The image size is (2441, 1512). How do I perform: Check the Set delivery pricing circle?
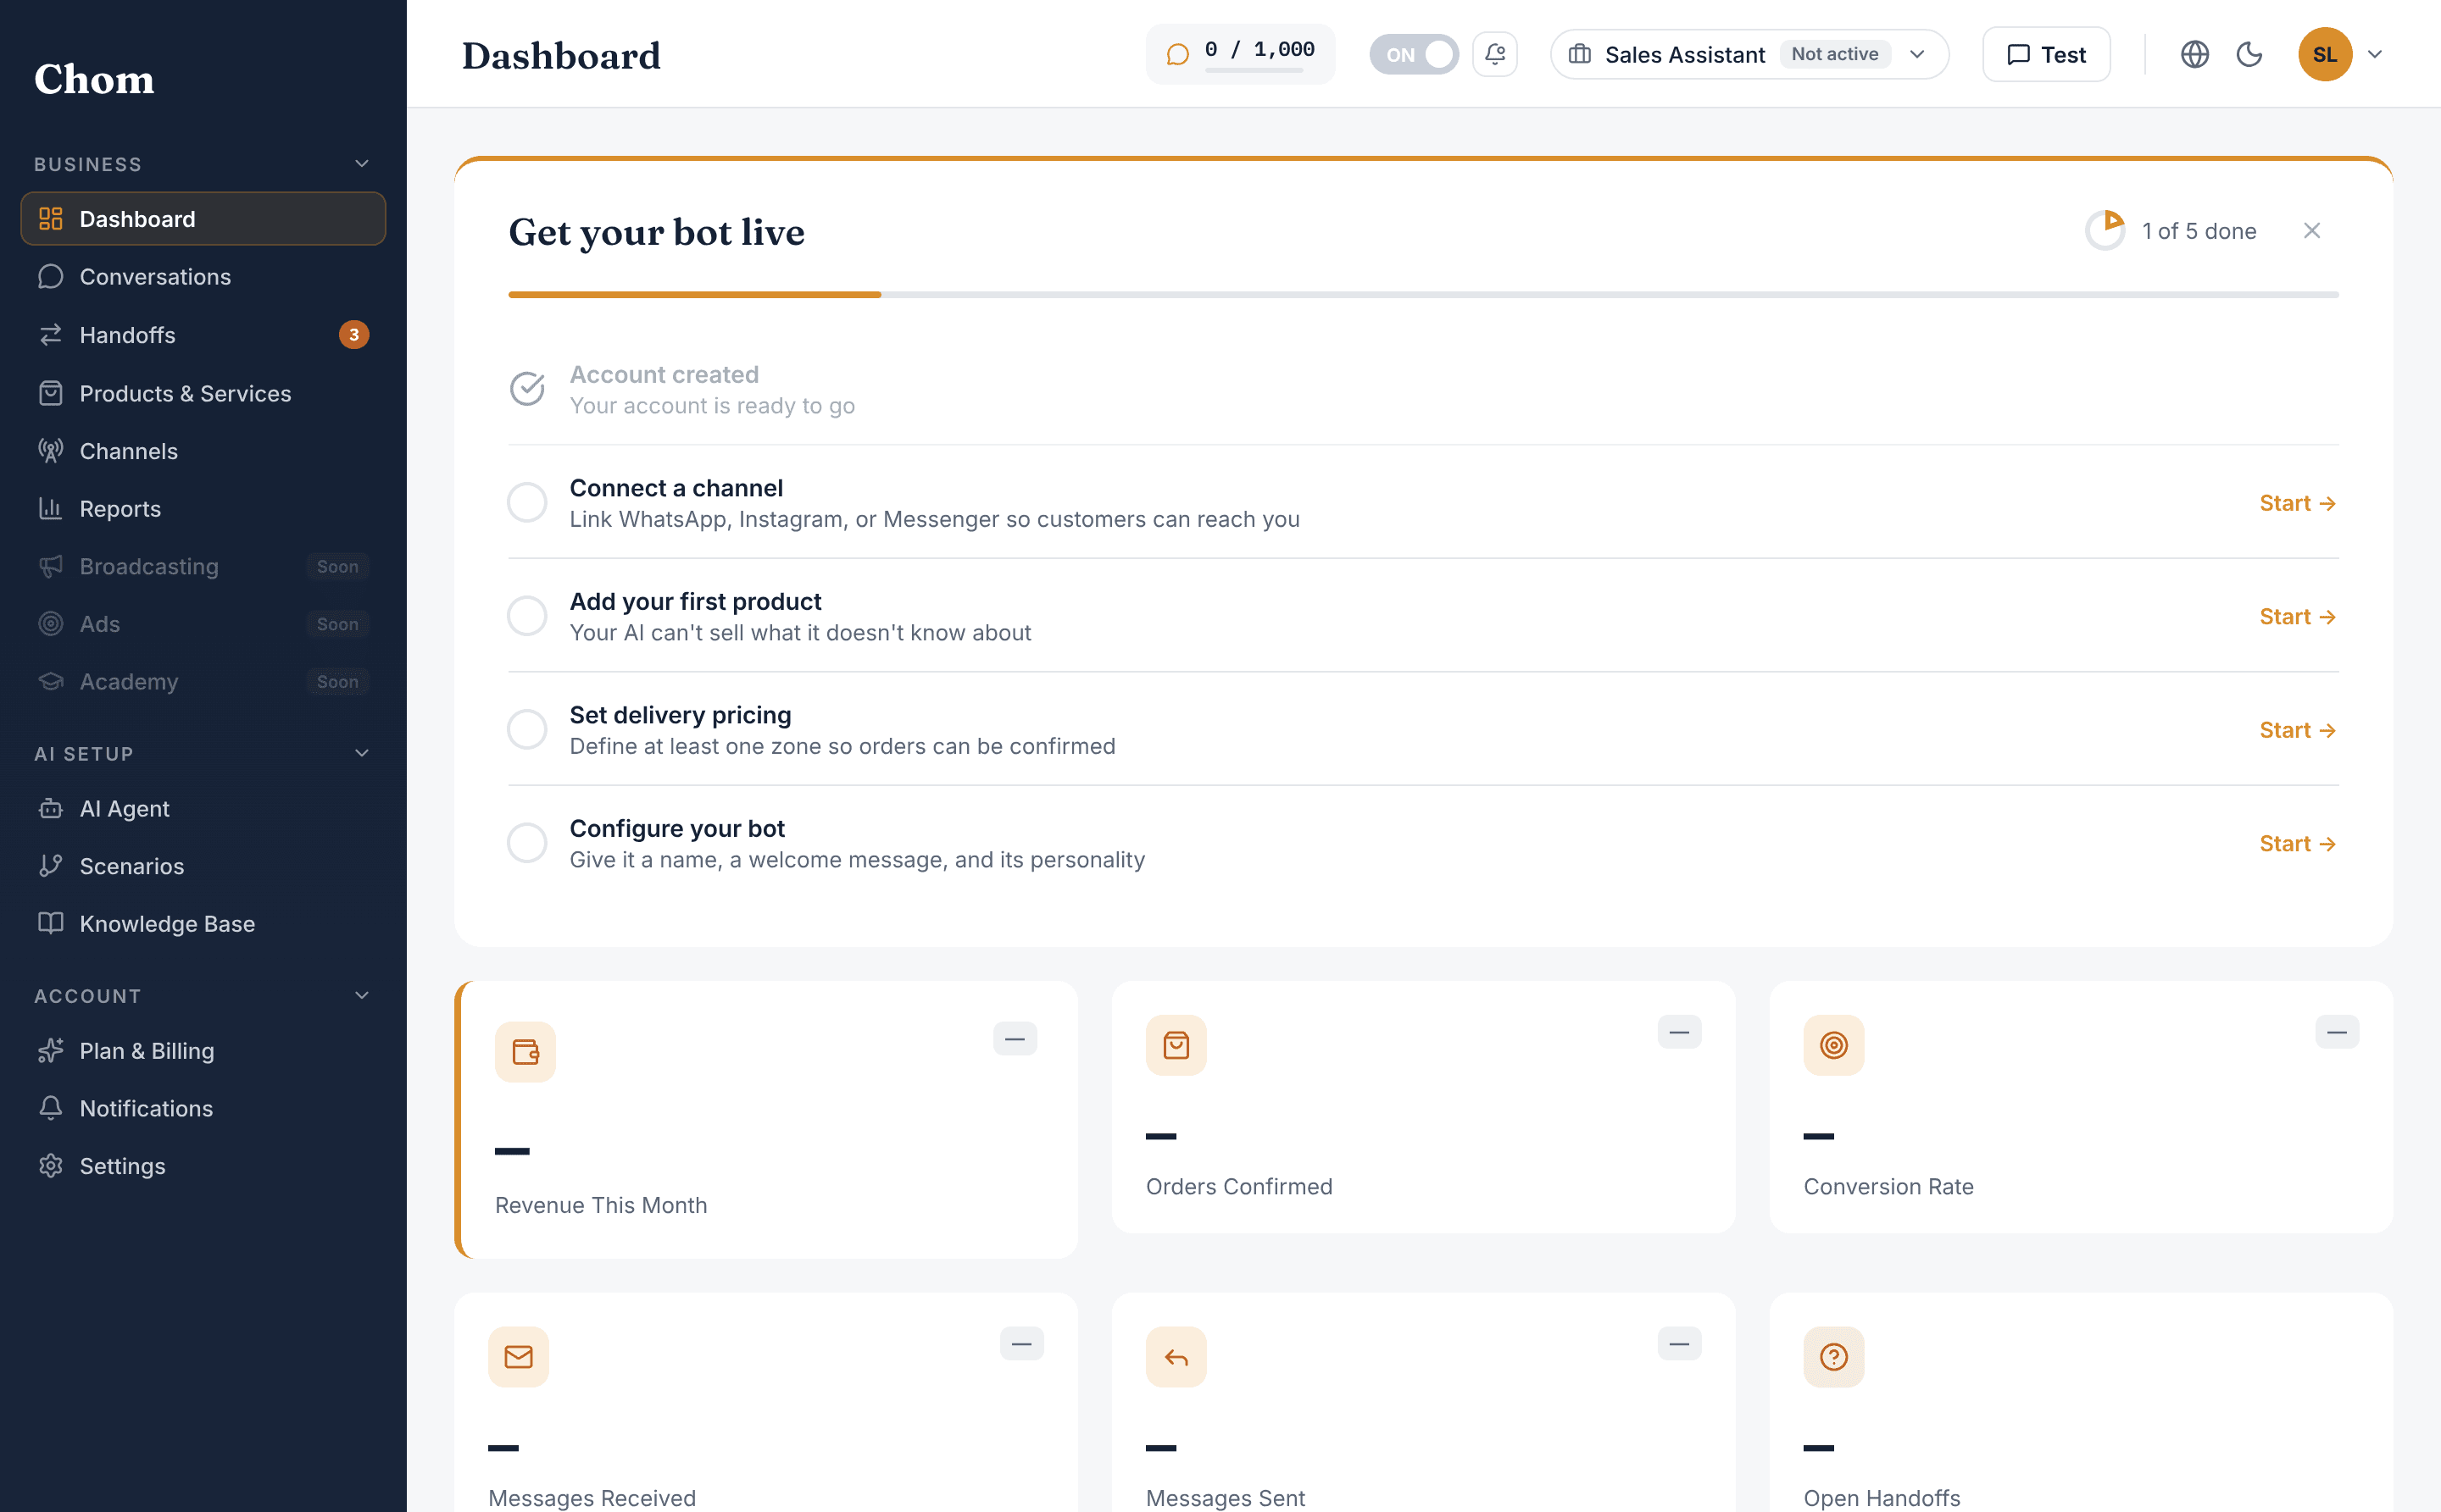527,729
